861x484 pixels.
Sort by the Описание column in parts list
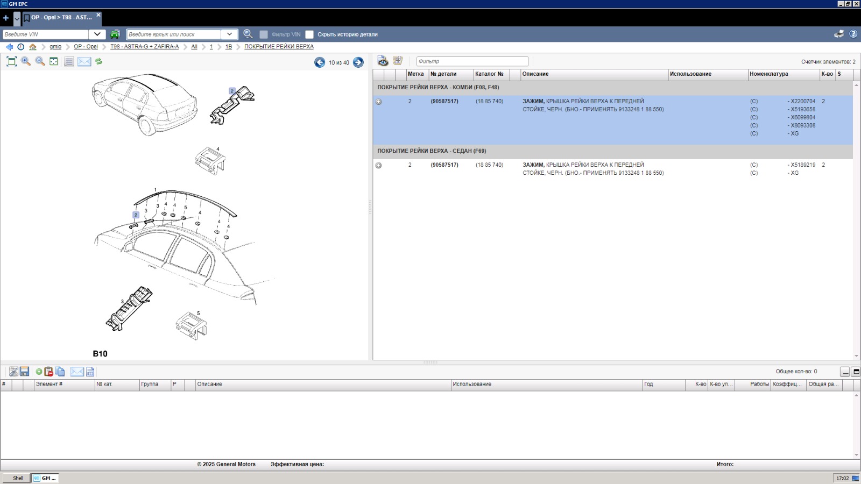pyautogui.click(x=594, y=74)
